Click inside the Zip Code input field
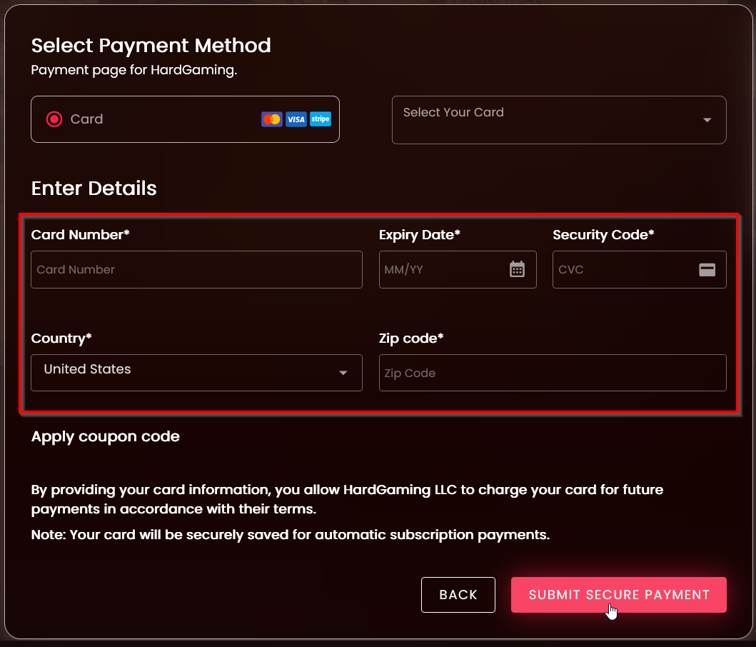This screenshot has height=647, width=756. tap(553, 373)
